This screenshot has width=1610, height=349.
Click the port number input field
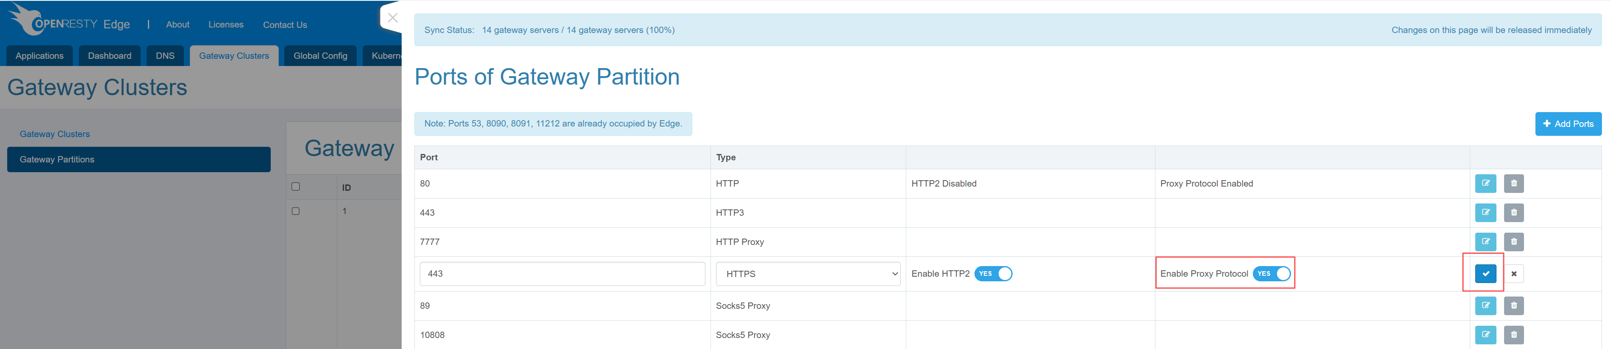point(562,274)
